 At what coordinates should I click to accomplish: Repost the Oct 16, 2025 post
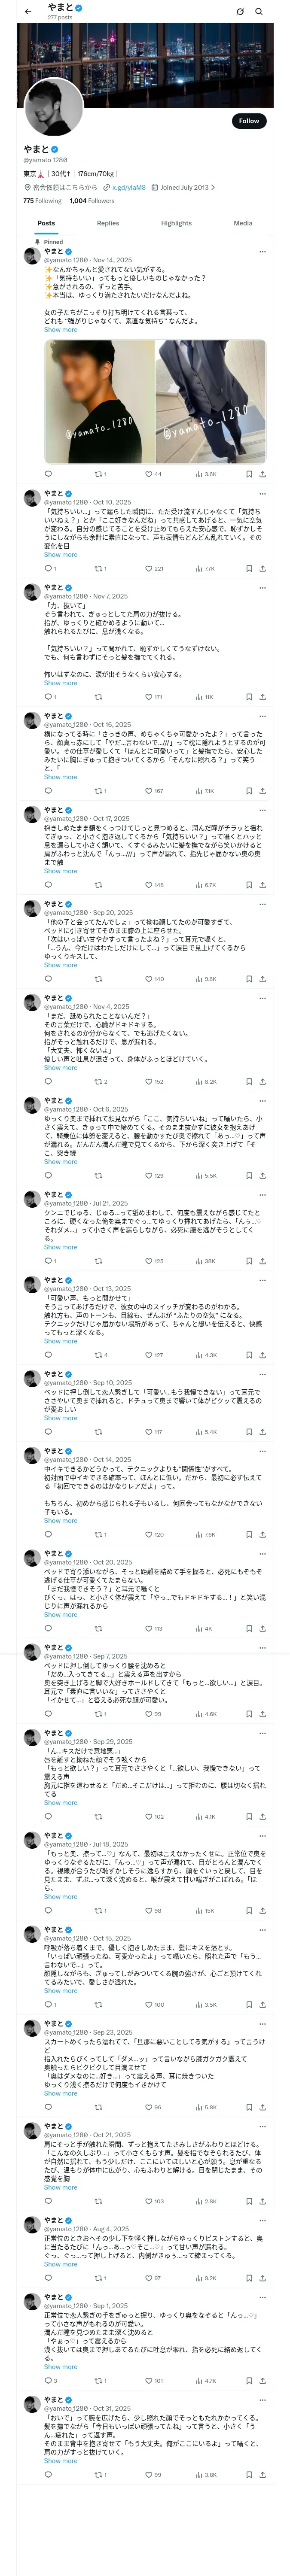[x=99, y=791]
